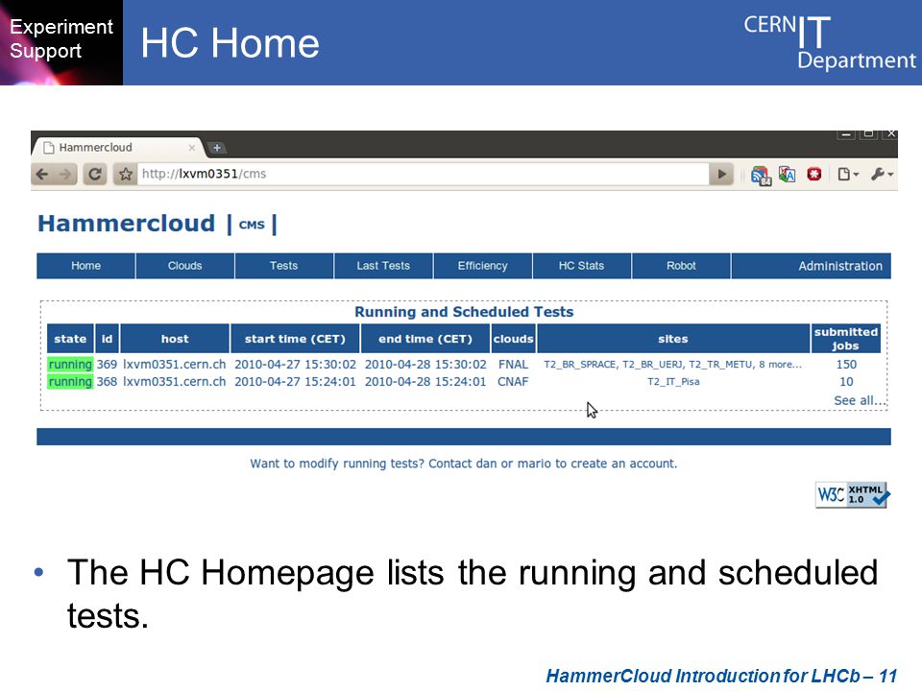Open test id 369
922x691 pixels.
pos(107,365)
